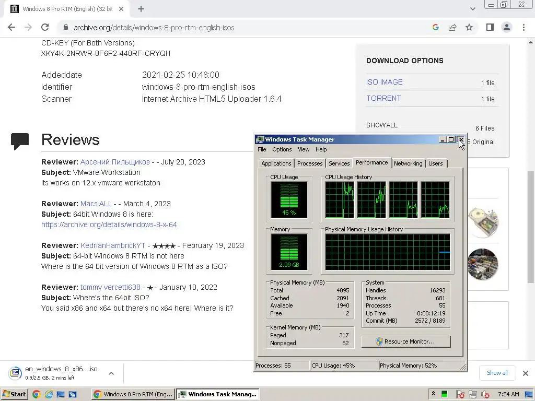Follow the windows-8-x-64 archive link

point(109,225)
